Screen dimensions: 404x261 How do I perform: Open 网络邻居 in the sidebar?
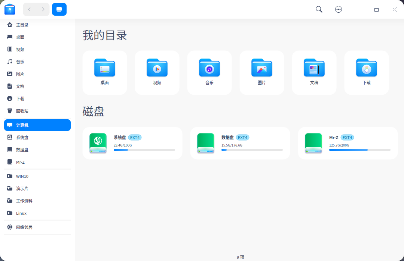click(x=37, y=227)
